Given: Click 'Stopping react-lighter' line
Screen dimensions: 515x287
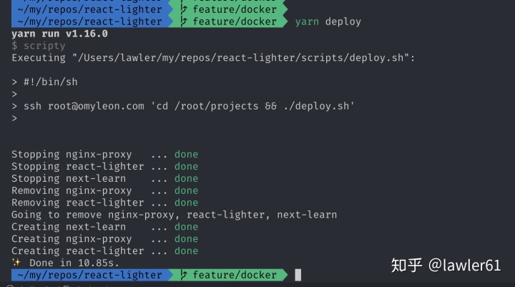Looking at the screenshot, I should [x=104, y=166].
